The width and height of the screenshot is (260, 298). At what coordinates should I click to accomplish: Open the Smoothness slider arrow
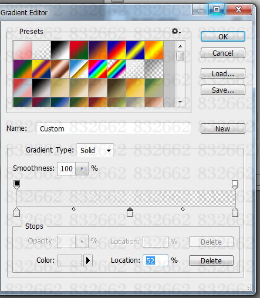(x=82, y=168)
